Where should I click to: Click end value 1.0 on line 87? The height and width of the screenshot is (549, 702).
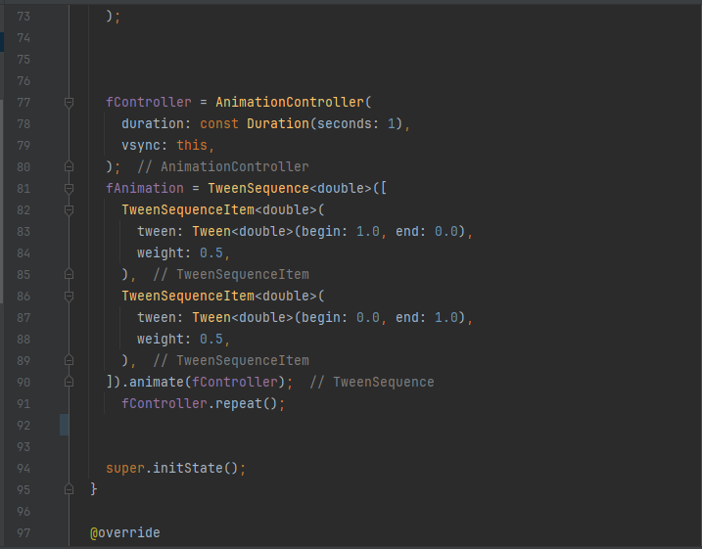coord(445,318)
